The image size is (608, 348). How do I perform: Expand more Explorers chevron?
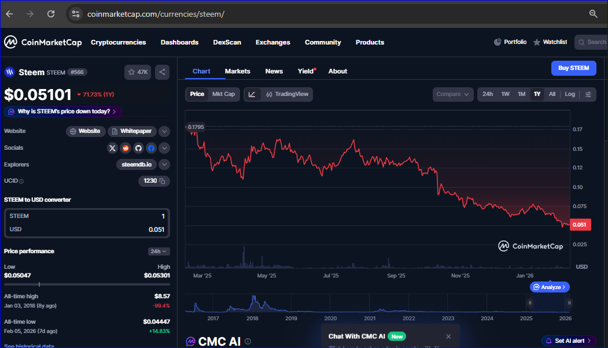pos(164,165)
